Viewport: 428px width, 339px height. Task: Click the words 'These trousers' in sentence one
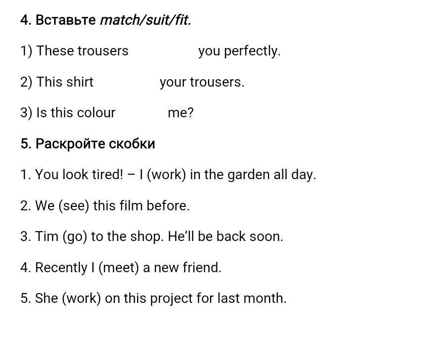click(x=82, y=51)
